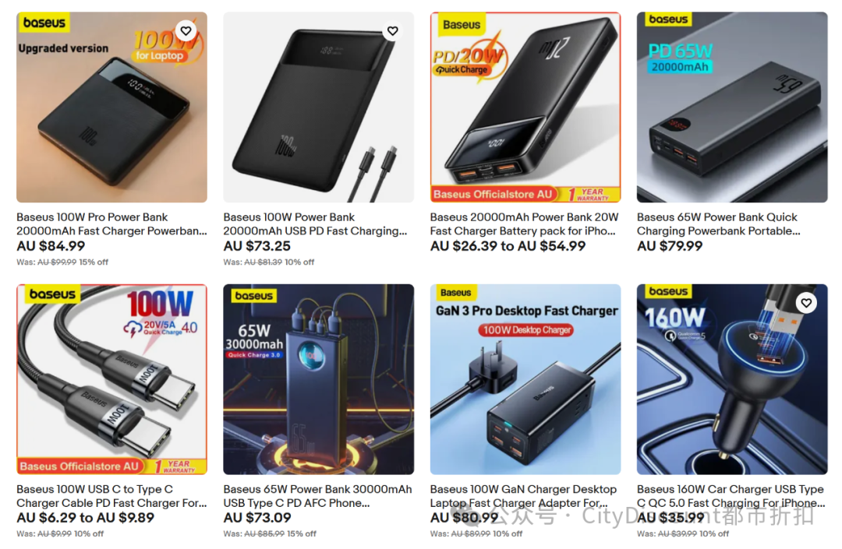Screen dimensions: 842x549
Task: Open Baseus 100W Pro Power Bank listing title
Action: point(111,224)
